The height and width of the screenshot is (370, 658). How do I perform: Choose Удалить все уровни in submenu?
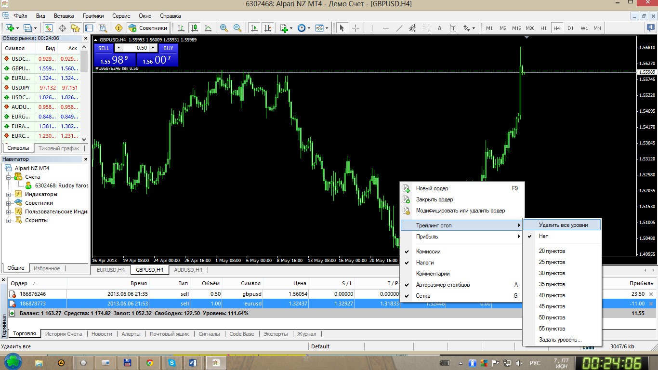click(563, 225)
